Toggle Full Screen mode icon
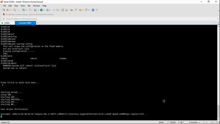 pyautogui.click(x=63, y=10)
